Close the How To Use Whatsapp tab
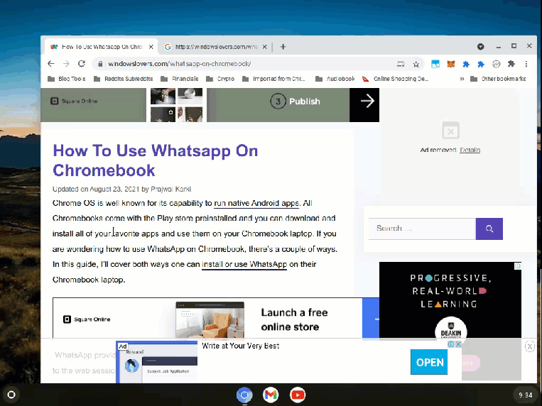Image resolution: width=542 pixels, height=406 pixels. point(151,47)
